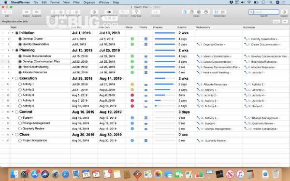The height and width of the screenshot is (181, 290).
Task: Click the blue status dot for Change Management
Action: [x=132, y=124]
